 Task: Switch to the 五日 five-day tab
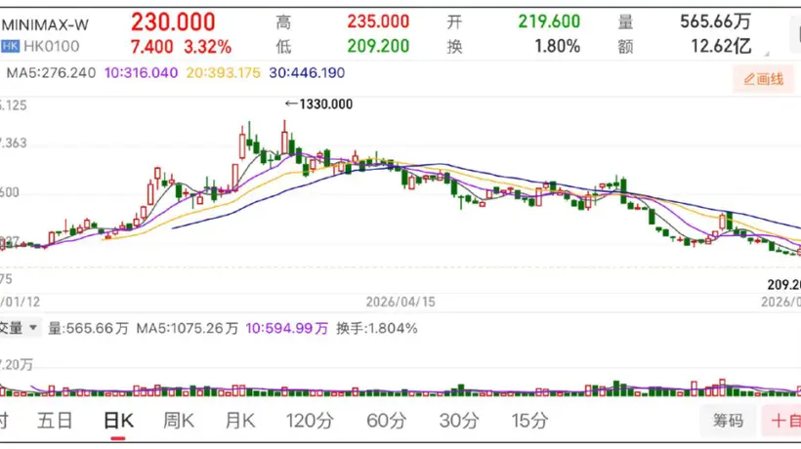pyautogui.click(x=55, y=421)
